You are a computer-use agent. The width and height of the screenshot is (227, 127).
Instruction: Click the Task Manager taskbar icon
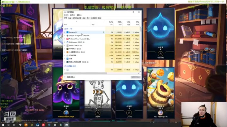(x=67, y=125)
